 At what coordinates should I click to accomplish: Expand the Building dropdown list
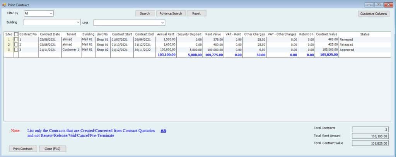point(79,22)
